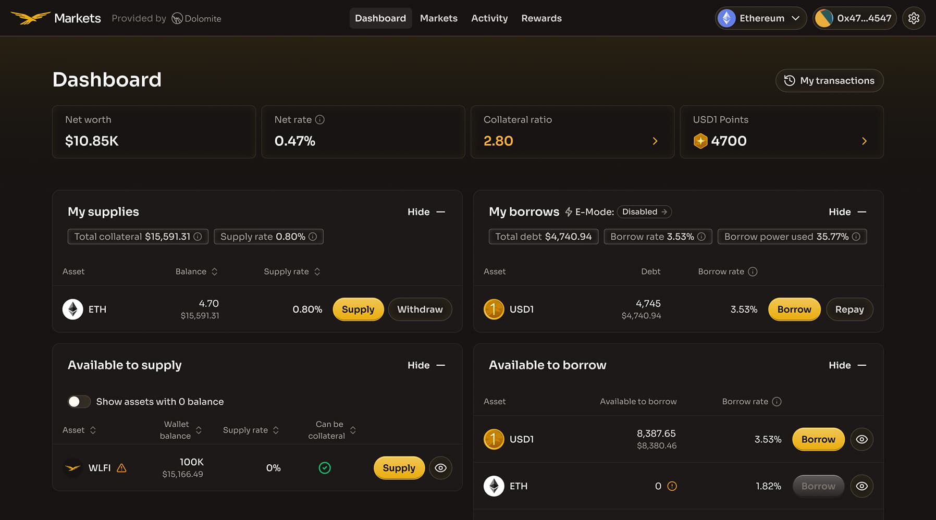The height and width of the screenshot is (520, 936).
Task: Click the WLFI warning triangle icon
Action: 121,468
